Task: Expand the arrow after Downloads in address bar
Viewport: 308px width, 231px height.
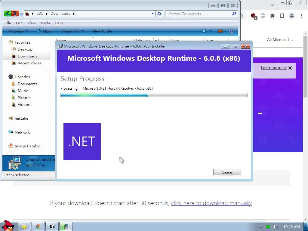Action: tap(74, 14)
